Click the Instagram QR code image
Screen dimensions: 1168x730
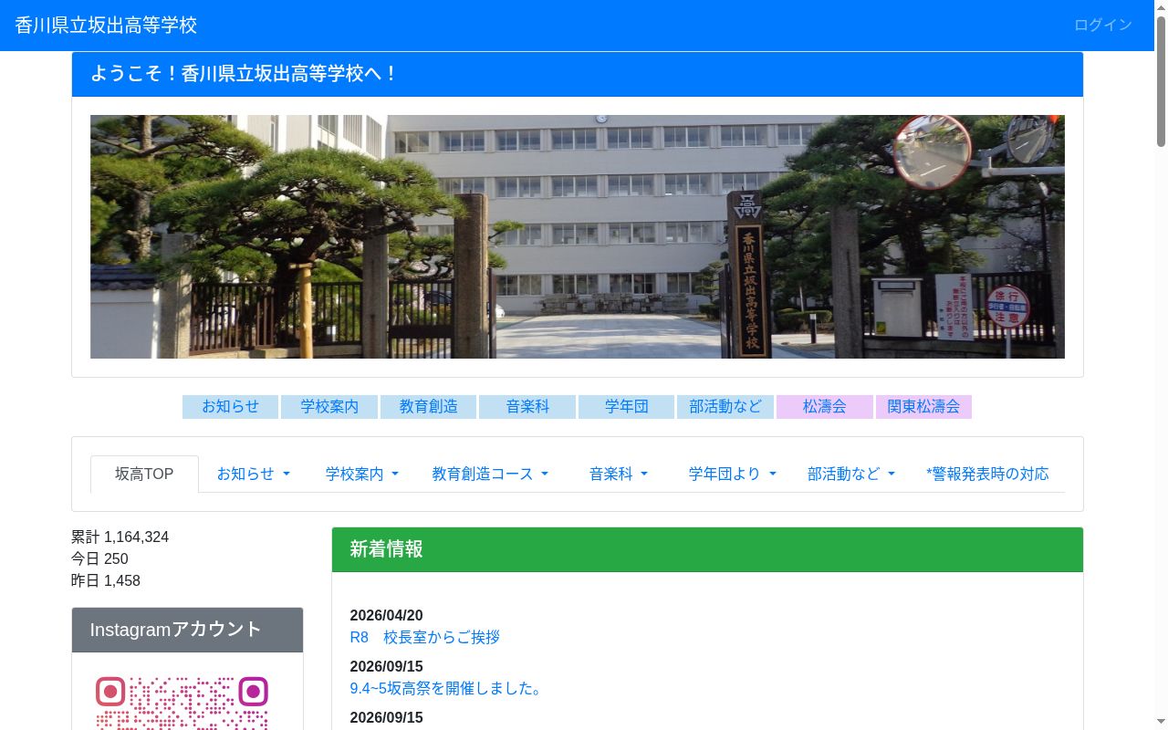[182, 701]
